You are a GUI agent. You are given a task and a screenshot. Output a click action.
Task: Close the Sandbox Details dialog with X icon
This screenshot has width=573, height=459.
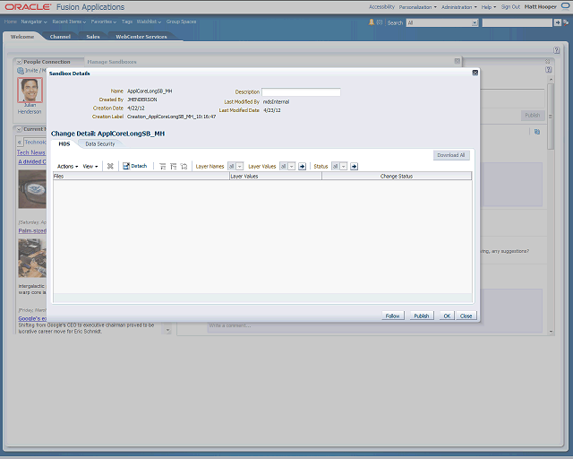point(475,73)
